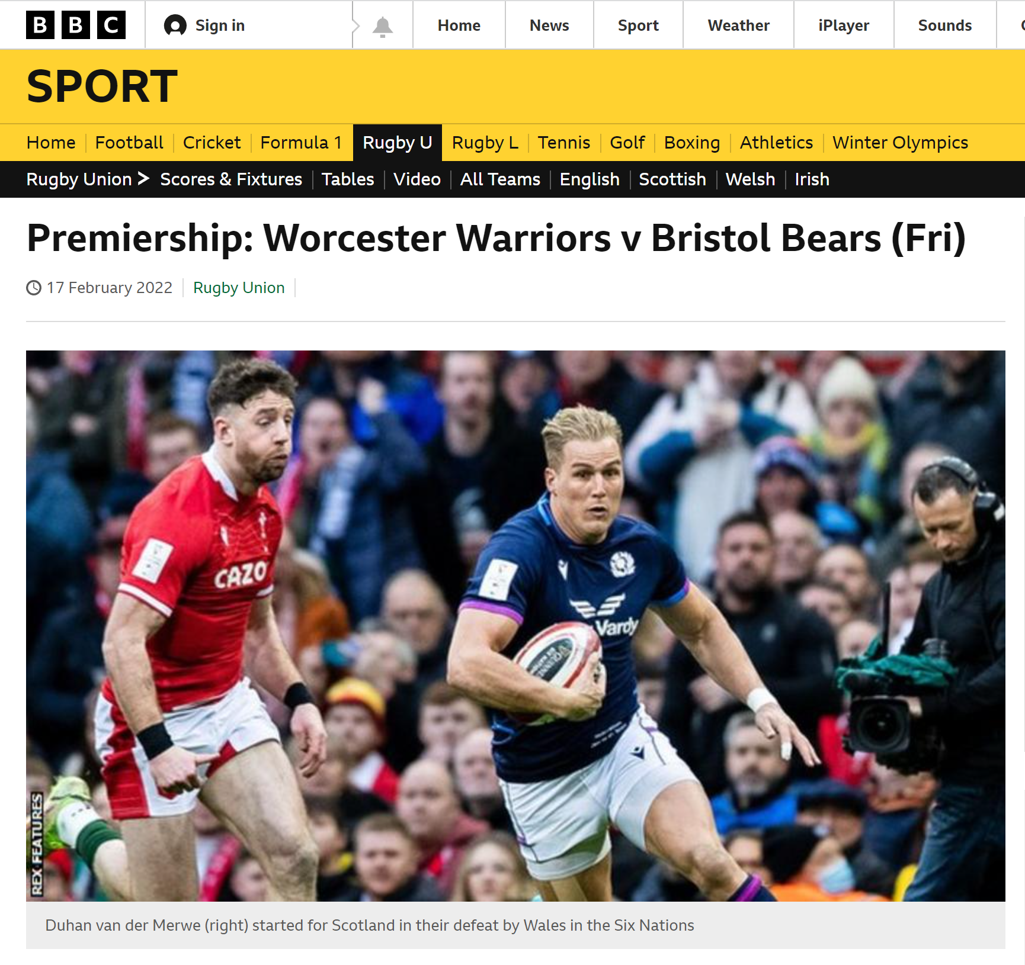The image size is (1025, 965).
Task: Open BBC Sounds
Action: (x=945, y=25)
